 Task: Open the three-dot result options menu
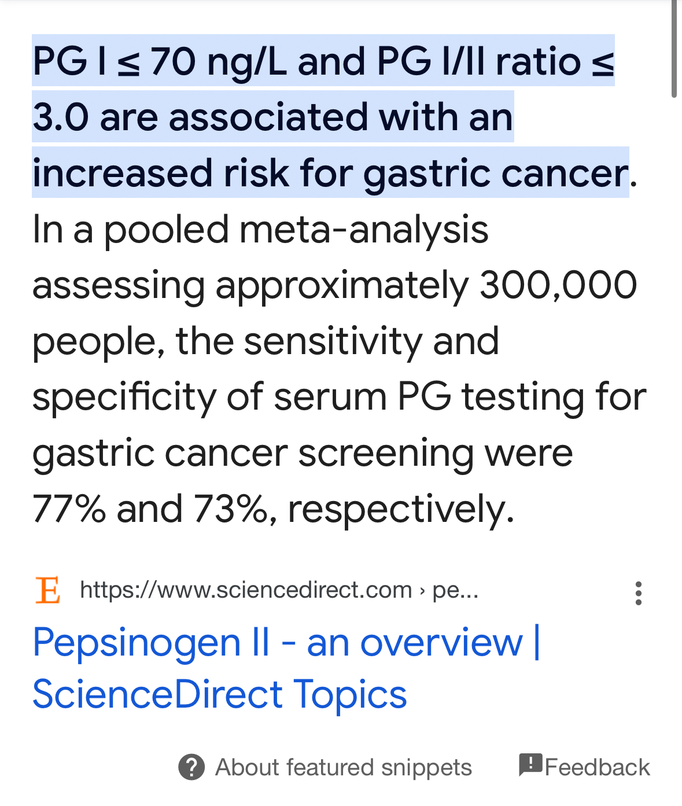click(638, 593)
